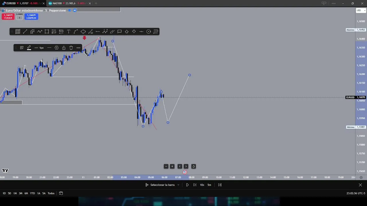This screenshot has height=206, width=367.
Task: Close the NAS100 tab
Action: click(x=90, y=3)
